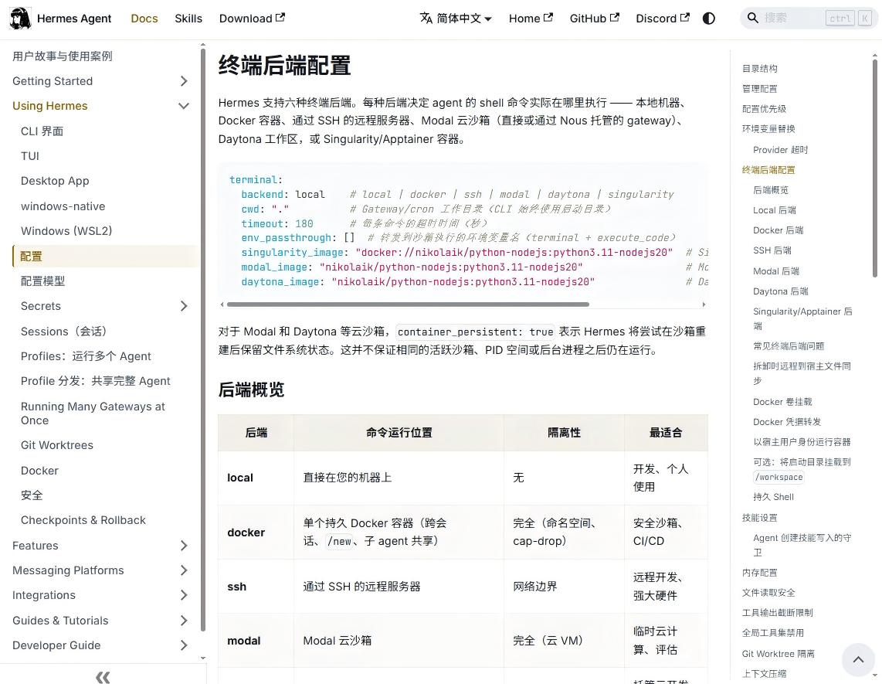Click the modal cell in backend table
882x684 pixels.
[x=256, y=641]
